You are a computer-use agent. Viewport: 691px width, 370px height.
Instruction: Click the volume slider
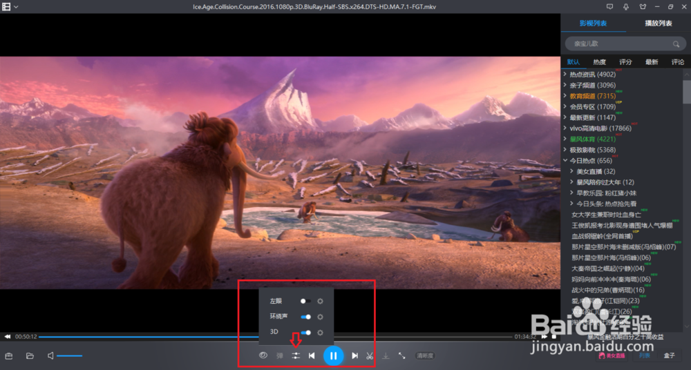point(70,356)
